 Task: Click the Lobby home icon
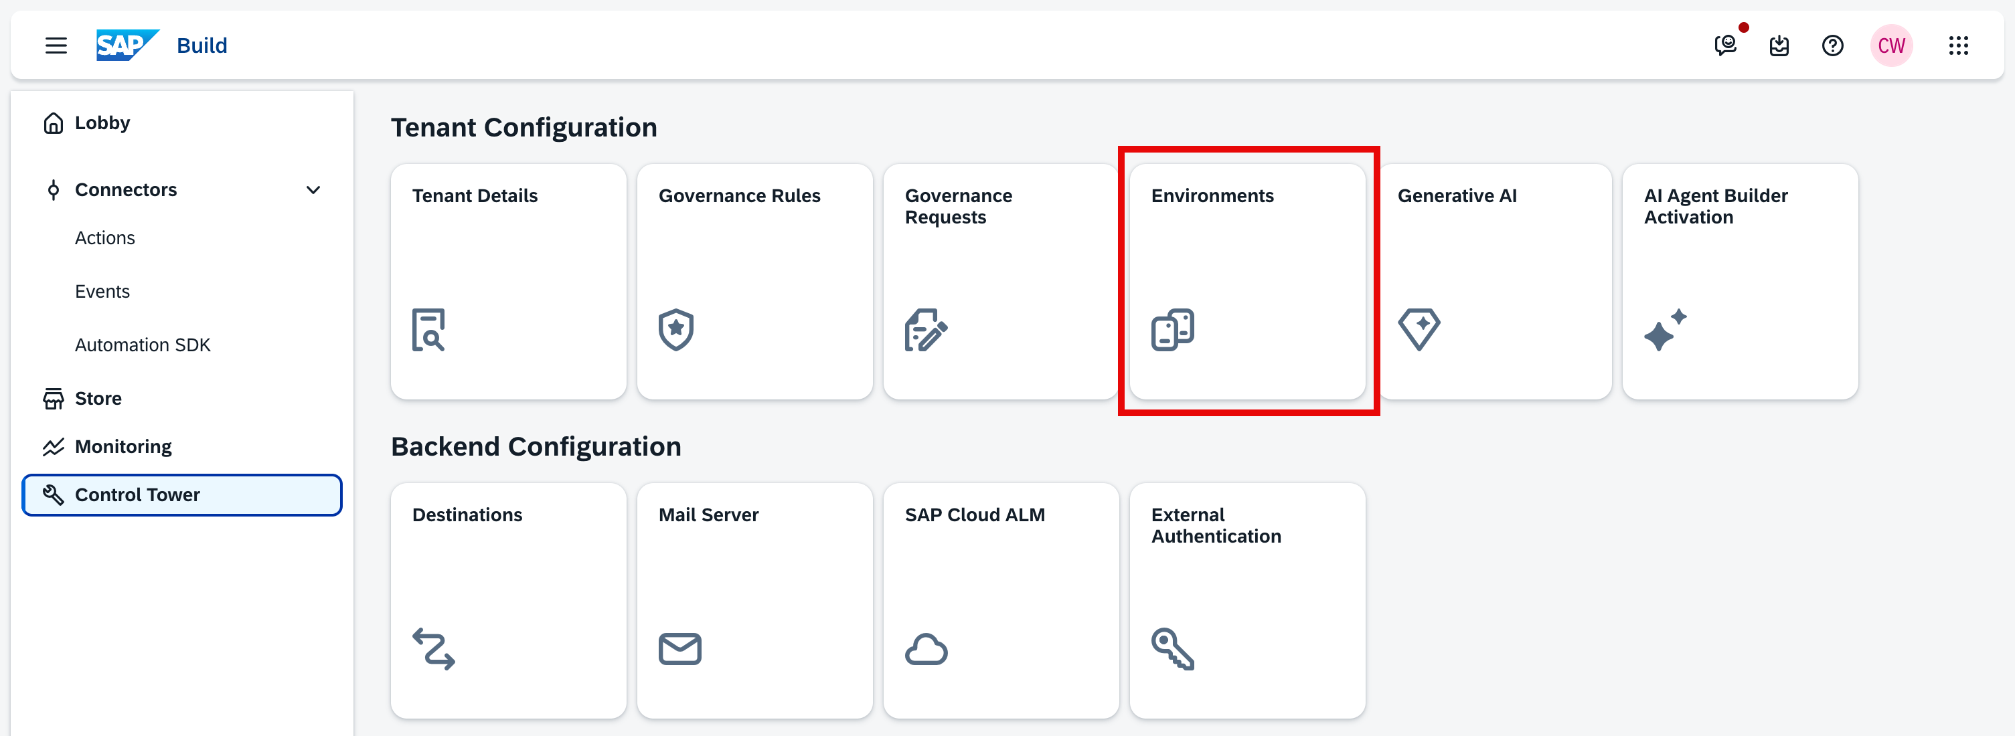(x=53, y=123)
